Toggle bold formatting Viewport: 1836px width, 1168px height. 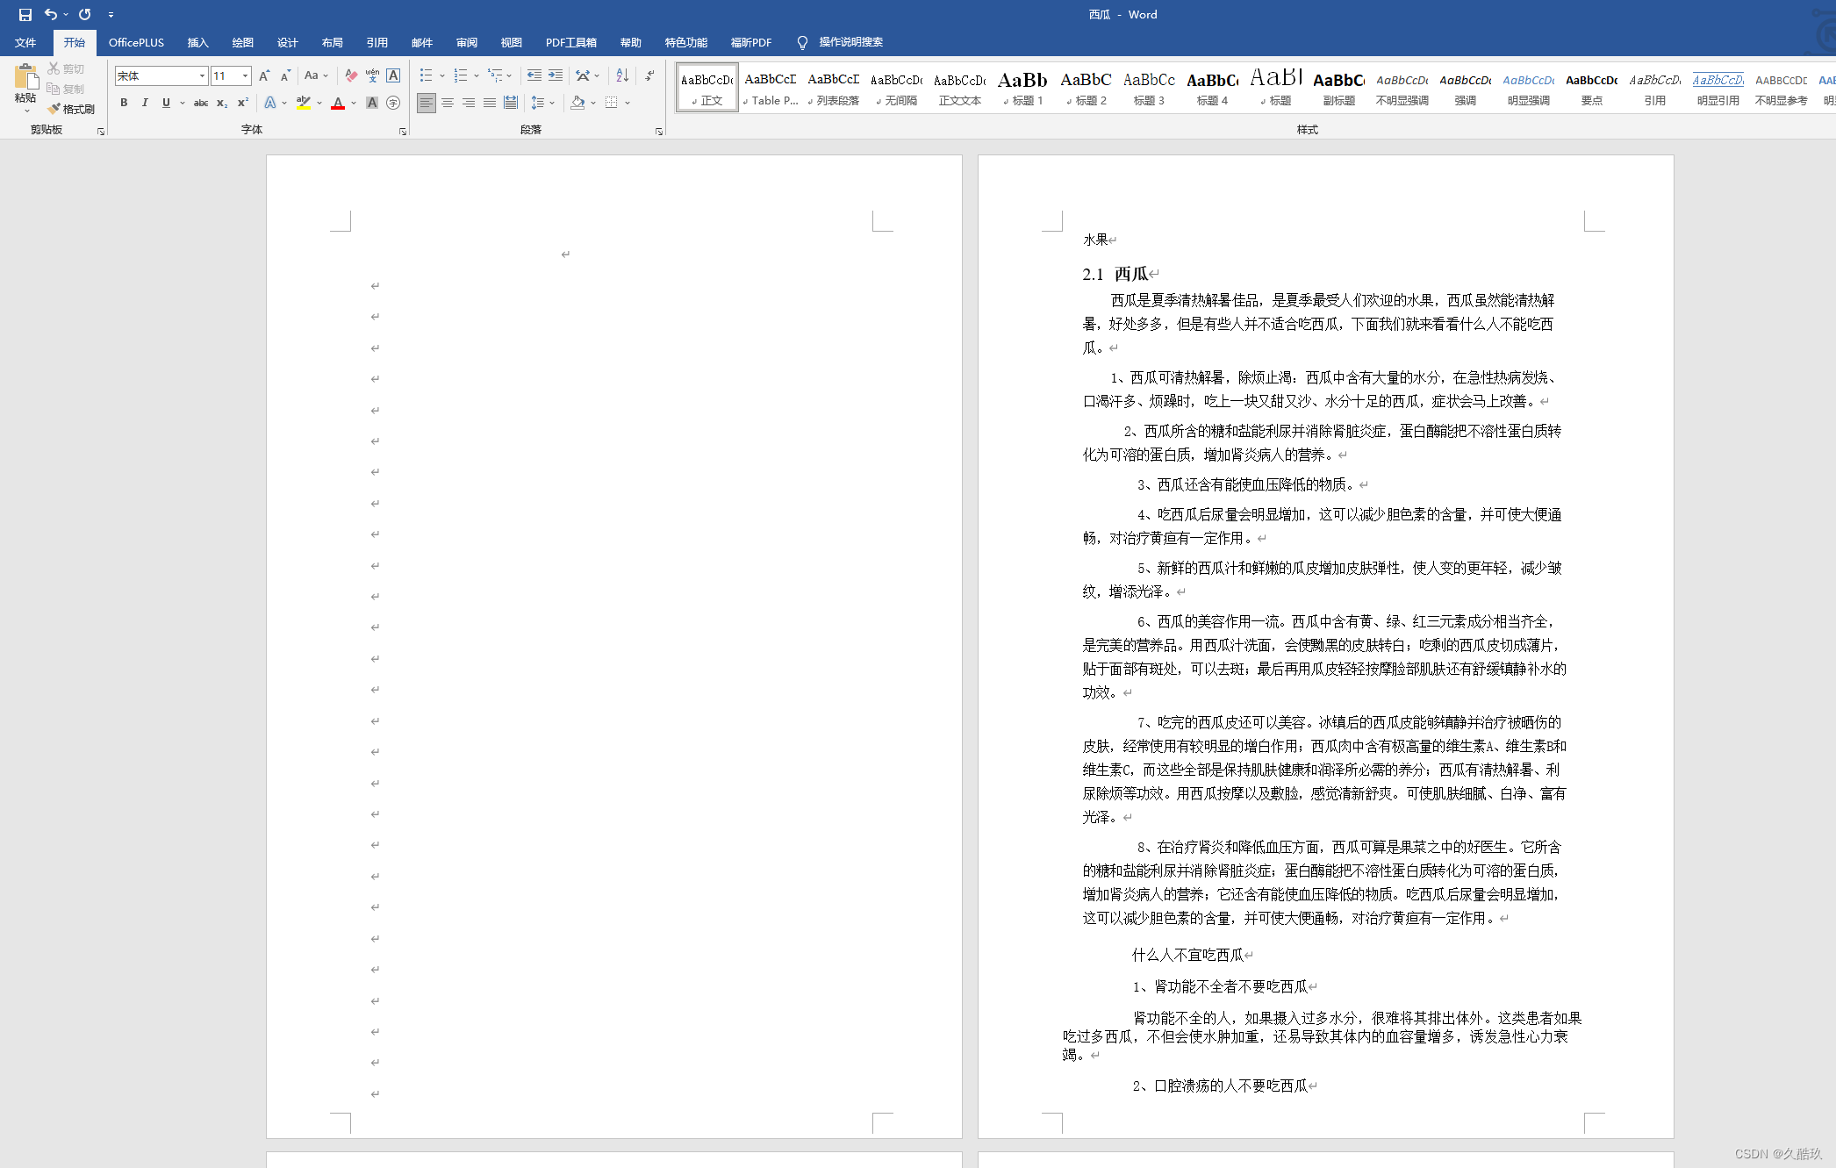click(x=124, y=103)
